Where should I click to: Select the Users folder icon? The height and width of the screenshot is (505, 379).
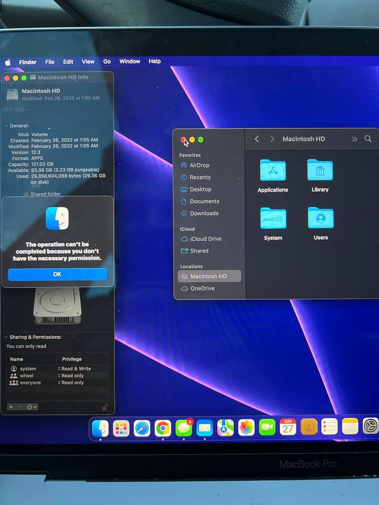321,218
